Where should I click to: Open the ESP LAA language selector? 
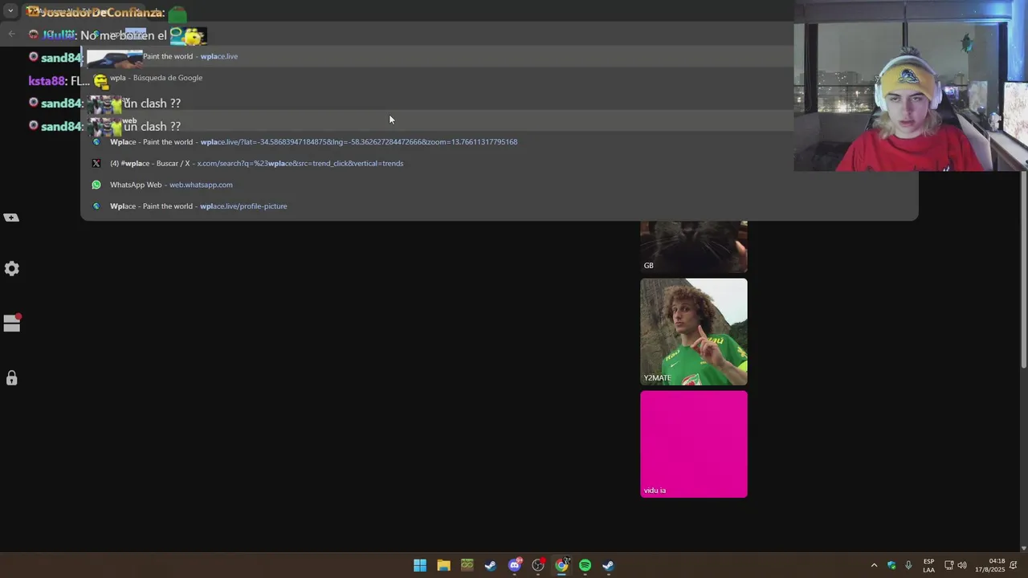tap(928, 565)
